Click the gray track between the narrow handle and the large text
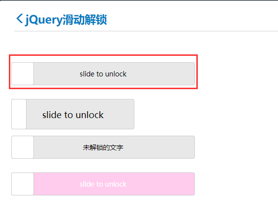278x218 pixels. (34, 114)
